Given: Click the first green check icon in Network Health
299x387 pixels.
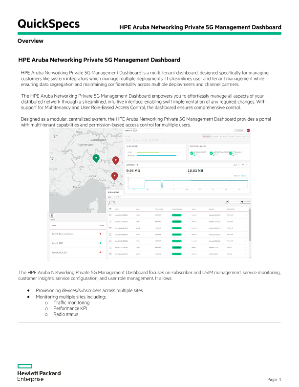Looking at the screenshot, I should [x=192, y=153].
